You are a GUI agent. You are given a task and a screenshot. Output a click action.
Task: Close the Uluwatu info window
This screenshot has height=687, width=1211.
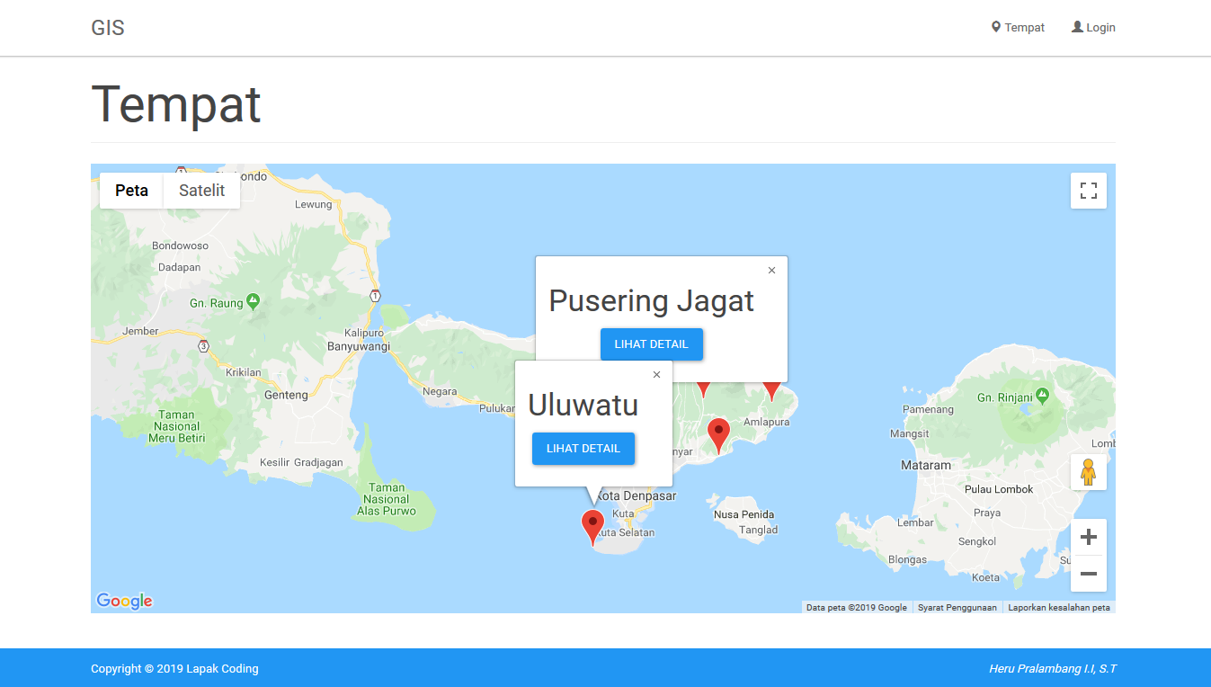[x=656, y=375]
